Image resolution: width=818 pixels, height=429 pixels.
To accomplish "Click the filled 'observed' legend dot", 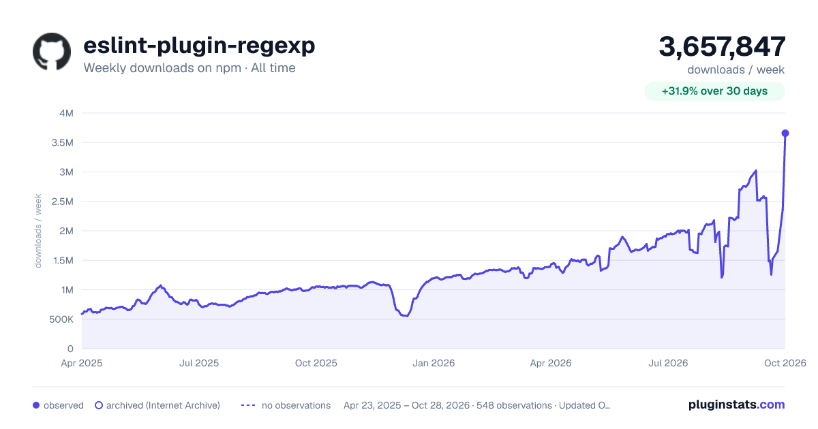I will [36, 405].
